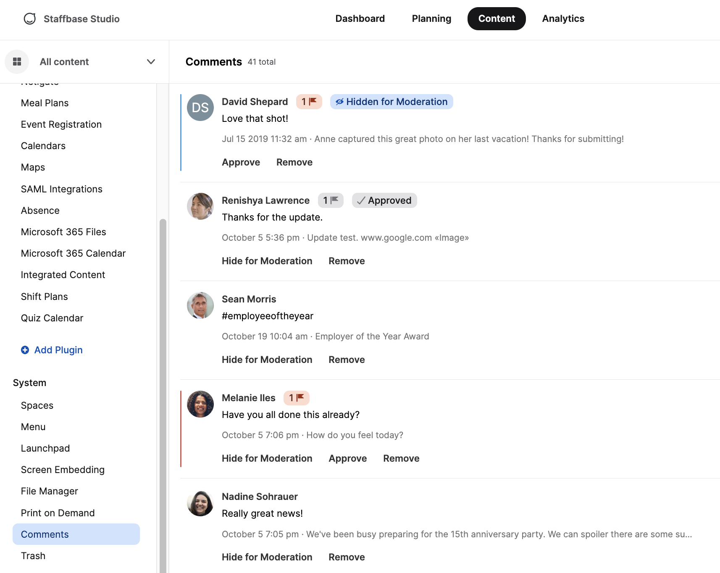The image size is (720, 573).
Task: Hide Renishya Lawrence's comment for moderation
Action: (267, 261)
